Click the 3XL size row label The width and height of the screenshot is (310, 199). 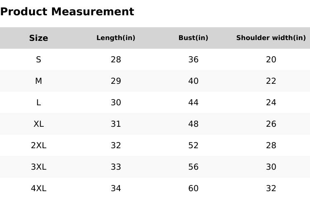pos(38,167)
